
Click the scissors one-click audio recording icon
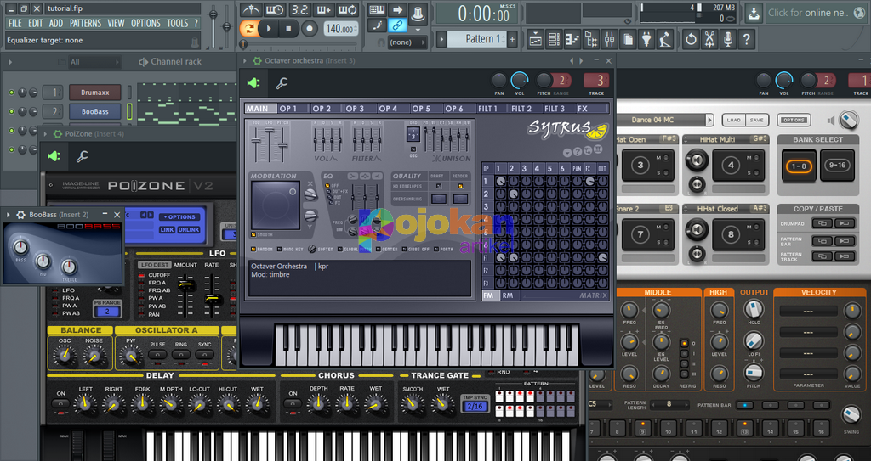[x=709, y=39]
